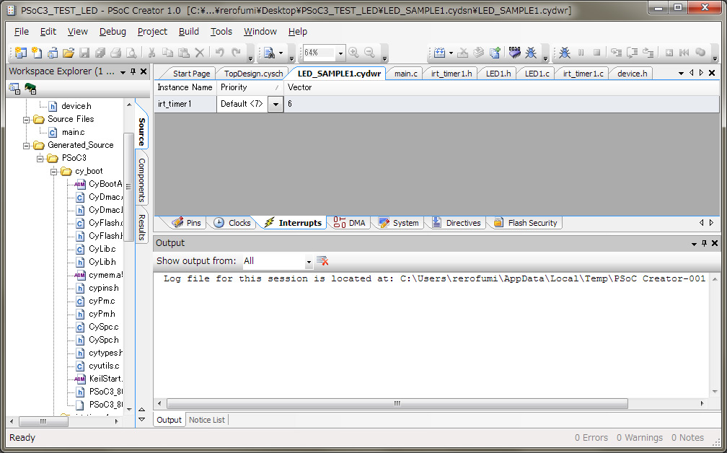Close the active document tab
This screenshot has height=453, width=727.
(x=712, y=73)
